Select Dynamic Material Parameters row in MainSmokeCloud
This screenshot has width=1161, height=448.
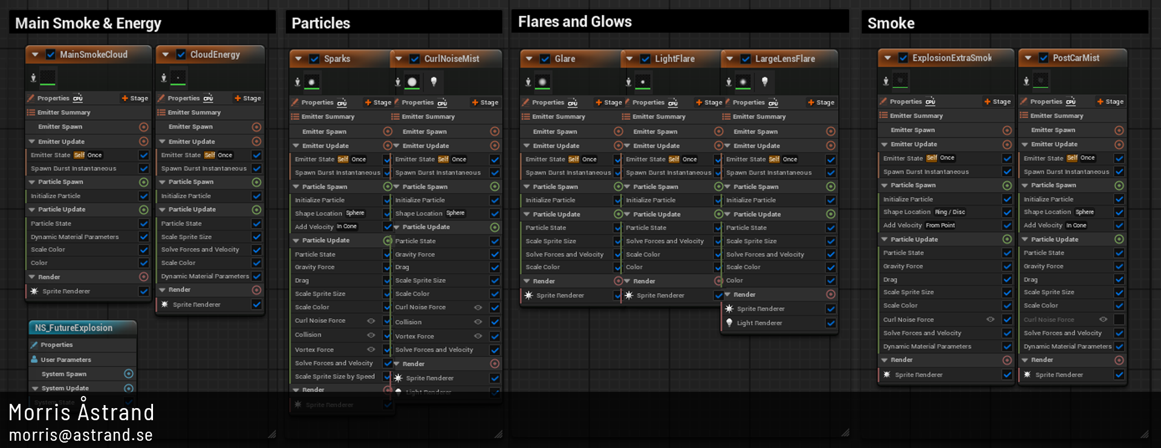coord(88,237)
